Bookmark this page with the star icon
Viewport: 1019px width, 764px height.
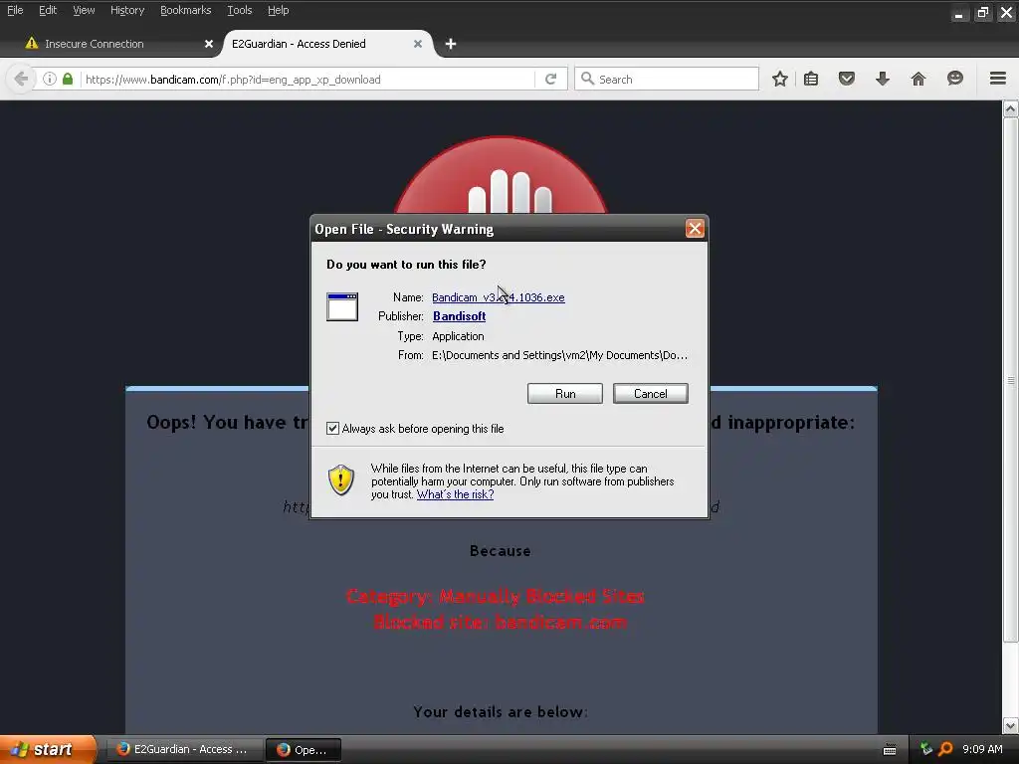pos(780,80)
